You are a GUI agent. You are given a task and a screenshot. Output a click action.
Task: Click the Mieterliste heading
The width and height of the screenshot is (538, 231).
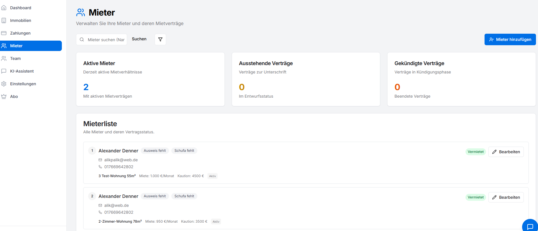100,124
